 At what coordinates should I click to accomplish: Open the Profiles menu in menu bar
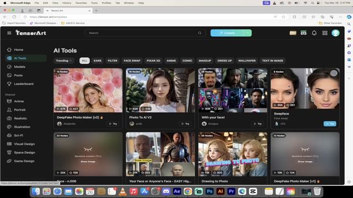coord(106,3)
